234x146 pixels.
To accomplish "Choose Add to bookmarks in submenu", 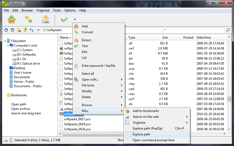I will click(157, 111).
